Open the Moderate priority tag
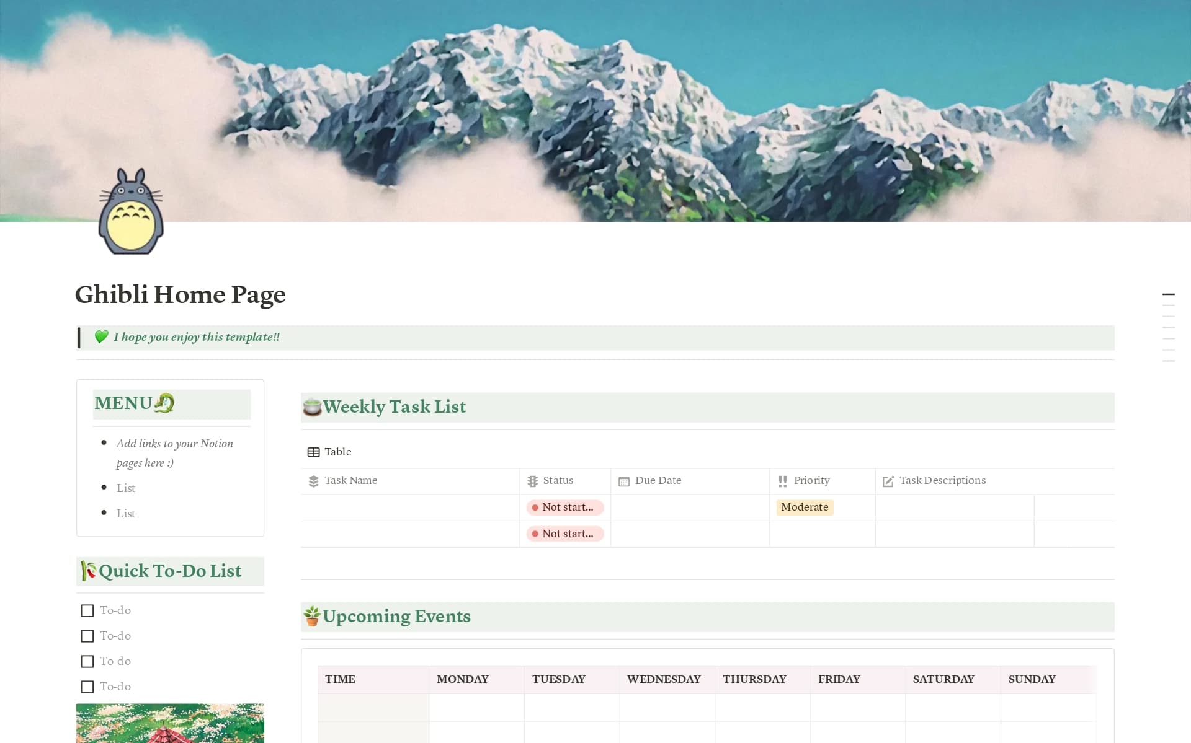 [805, 507]
